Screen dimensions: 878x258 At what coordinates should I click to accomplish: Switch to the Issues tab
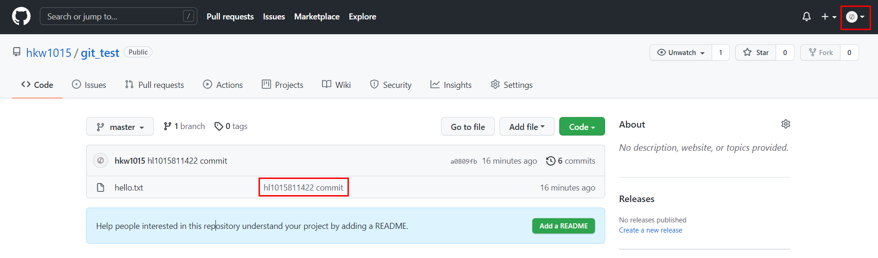point(89,85)
